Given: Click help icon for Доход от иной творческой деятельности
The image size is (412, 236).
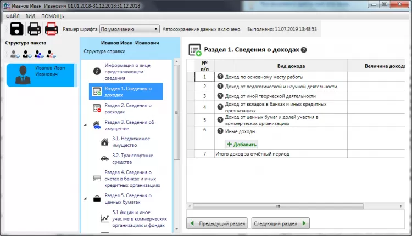Looking at the screenshot, I should pos(220,96).
